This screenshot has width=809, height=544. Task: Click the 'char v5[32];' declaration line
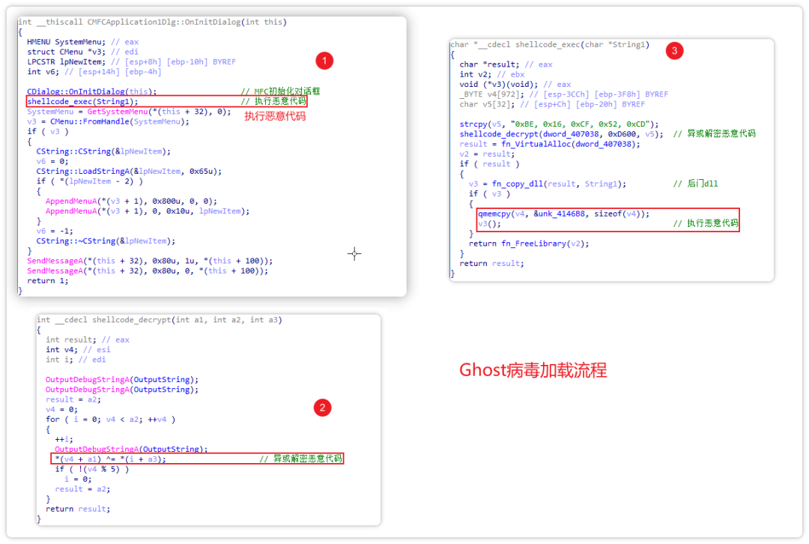(552, 104)
